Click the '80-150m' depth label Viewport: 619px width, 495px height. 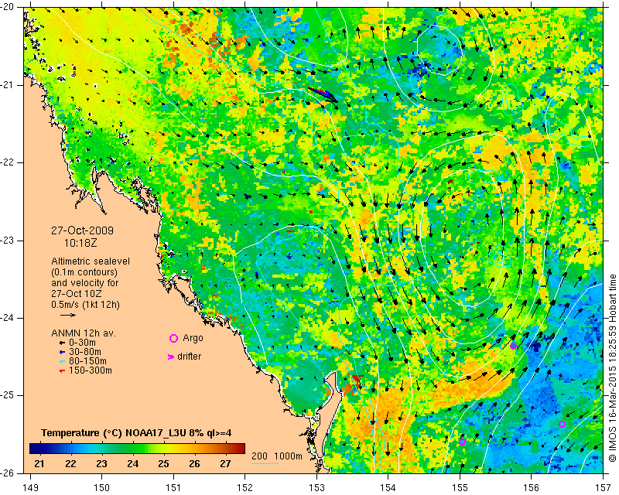[x=87, y=361]
